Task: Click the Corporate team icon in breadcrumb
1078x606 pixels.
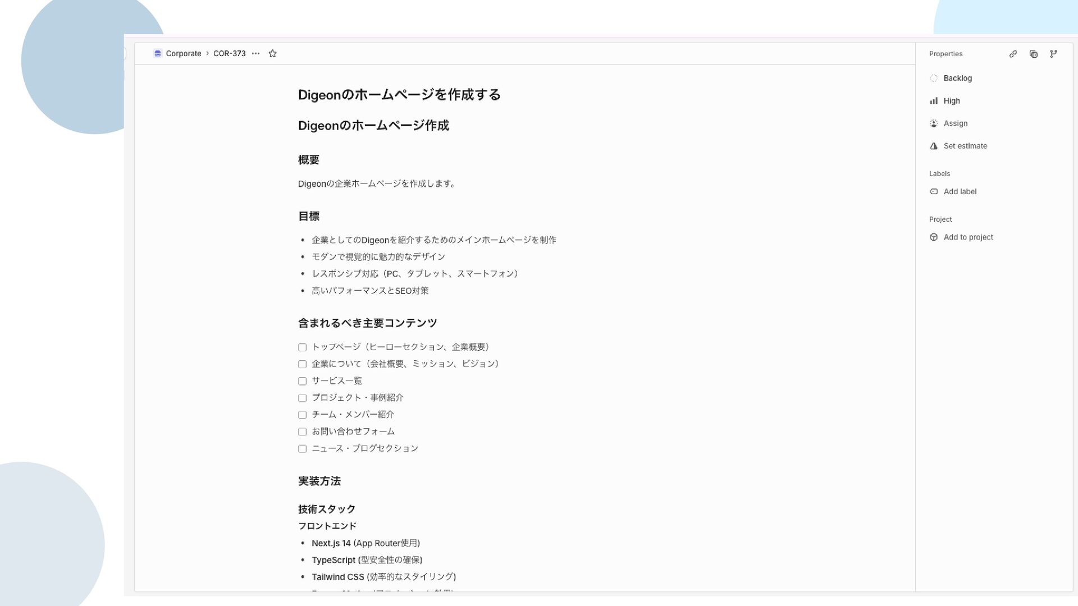Action: pos(158,53)
